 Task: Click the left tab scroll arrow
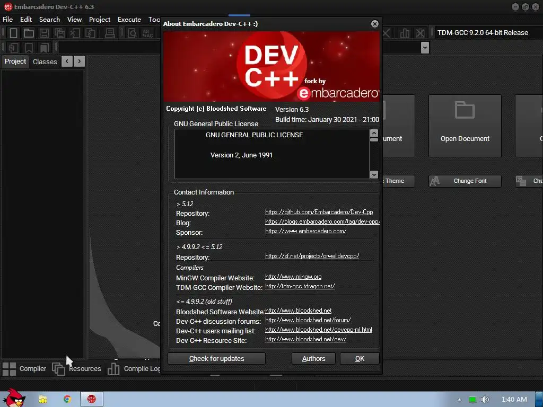[x=67, y=61]
